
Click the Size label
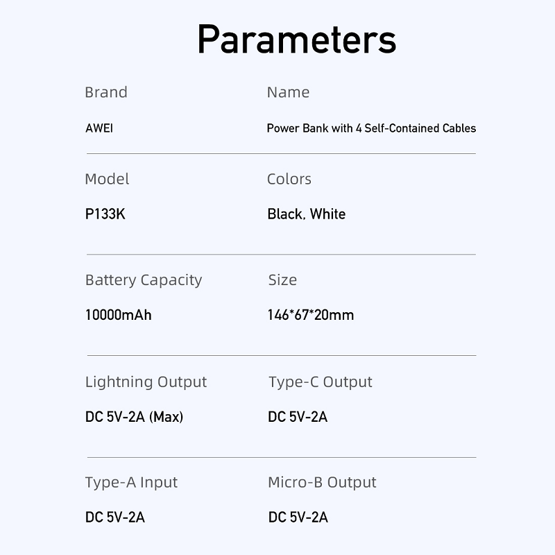tap(282, 280)
